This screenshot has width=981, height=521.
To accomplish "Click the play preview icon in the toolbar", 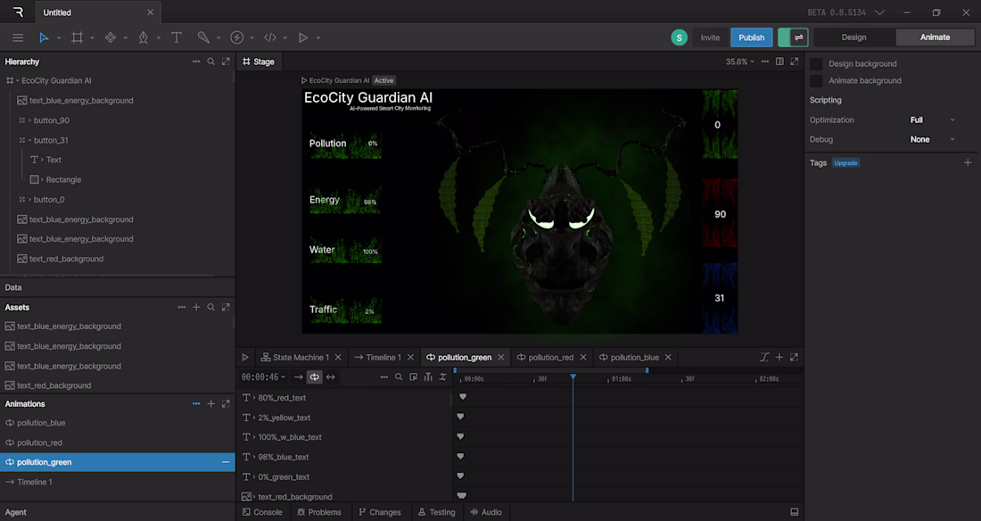I will 303,37.
